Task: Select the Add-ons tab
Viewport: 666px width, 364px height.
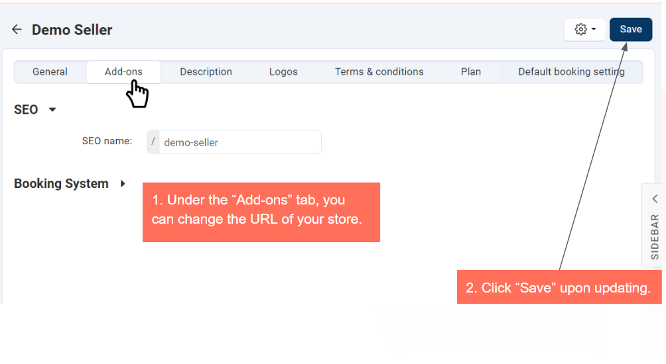Action: 123,71
